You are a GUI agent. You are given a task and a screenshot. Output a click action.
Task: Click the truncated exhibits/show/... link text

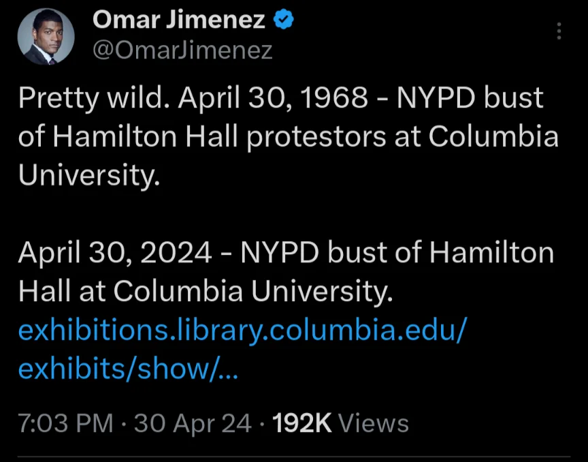coord(128,369)
